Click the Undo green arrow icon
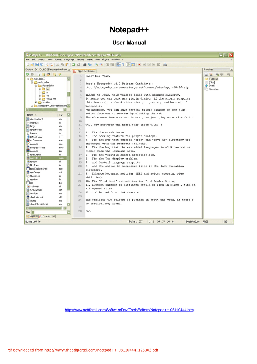Viewport: 257px width, 364px height. 74,65
